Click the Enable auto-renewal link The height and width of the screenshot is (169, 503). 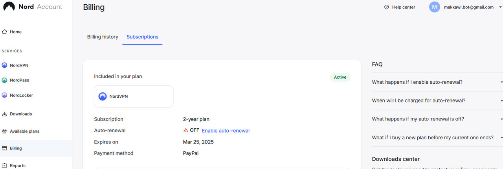pyautogui.click(x=226, y=131)
